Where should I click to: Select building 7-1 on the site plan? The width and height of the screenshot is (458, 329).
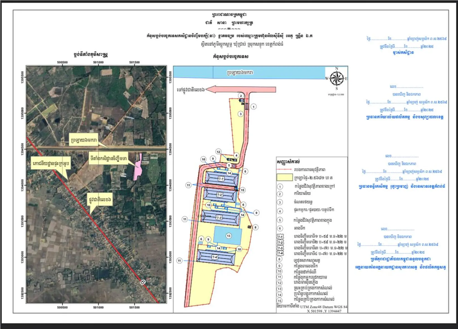(x=221, y=179)
